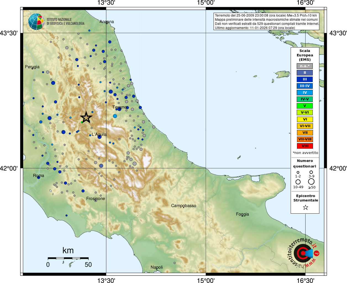Click the light-blue intensity IV circle near Teramo
This screenshot has width=347, height=283.
pyautogui.click(x=115, y=116)
